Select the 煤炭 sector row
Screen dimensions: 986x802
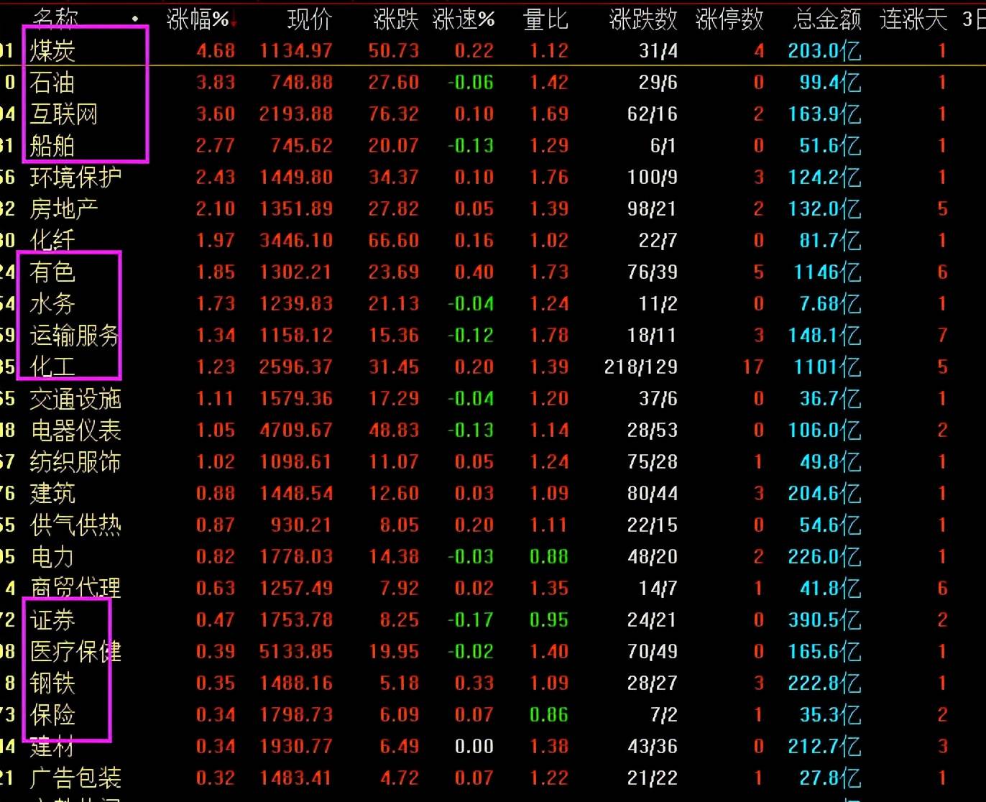[493, 51]
